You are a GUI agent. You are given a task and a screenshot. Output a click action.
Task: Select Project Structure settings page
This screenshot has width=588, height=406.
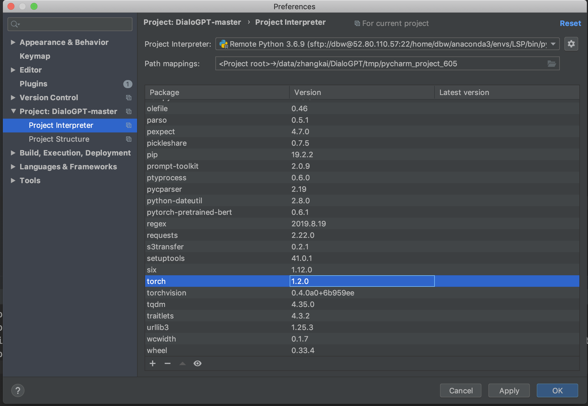(59, 139)
